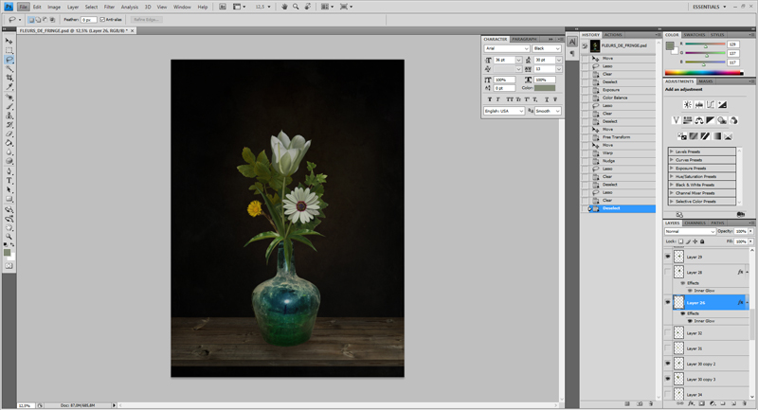Select the Rectangular Marquee tool

(x=9, y=50)
